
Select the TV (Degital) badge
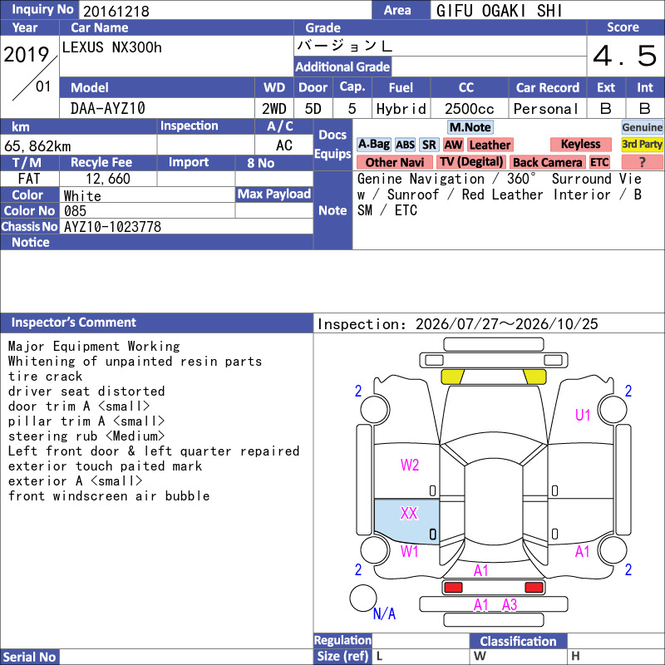click(470, 162)
